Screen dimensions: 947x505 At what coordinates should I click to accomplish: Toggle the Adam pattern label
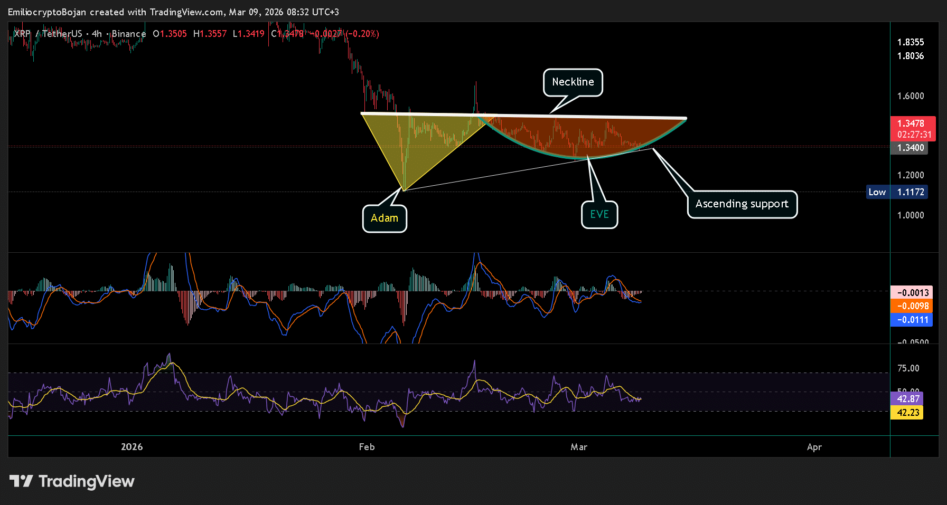coord(385,218)
